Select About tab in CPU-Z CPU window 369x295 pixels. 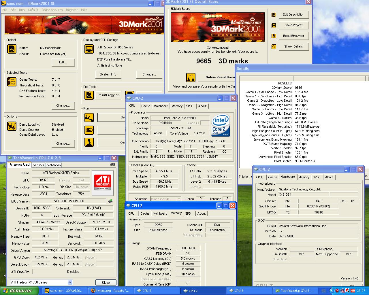(x=202, y=106)
